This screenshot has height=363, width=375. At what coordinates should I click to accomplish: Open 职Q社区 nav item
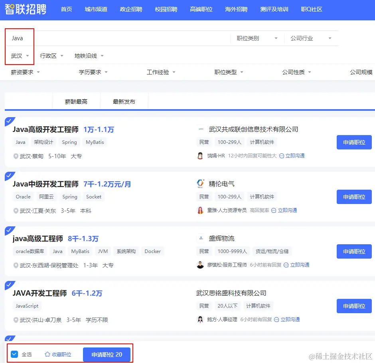tap(312, 9)
